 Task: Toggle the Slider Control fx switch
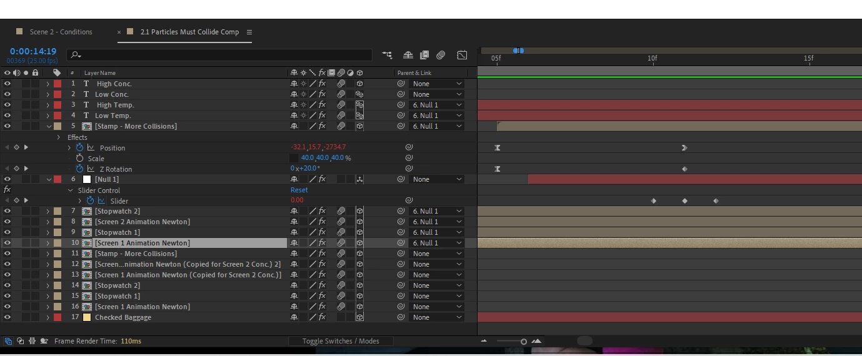8,190
